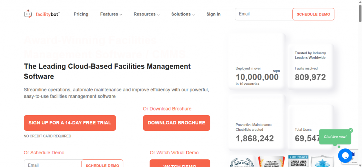Click the 'Chat live now!' green bubble
The width and height of the screenshot is (362, 167).
(x=335, y=137)
